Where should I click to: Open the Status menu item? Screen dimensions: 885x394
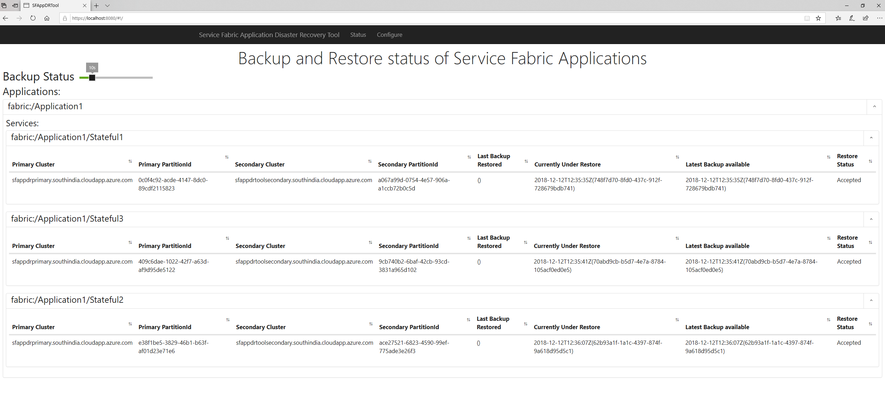point(358,35)
